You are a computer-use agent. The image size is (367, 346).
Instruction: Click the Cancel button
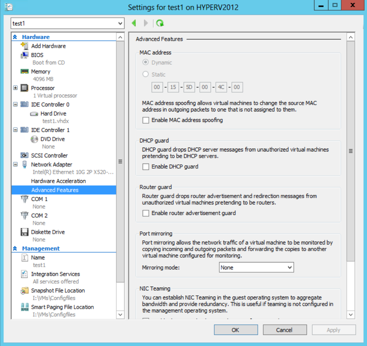(284, 330)
